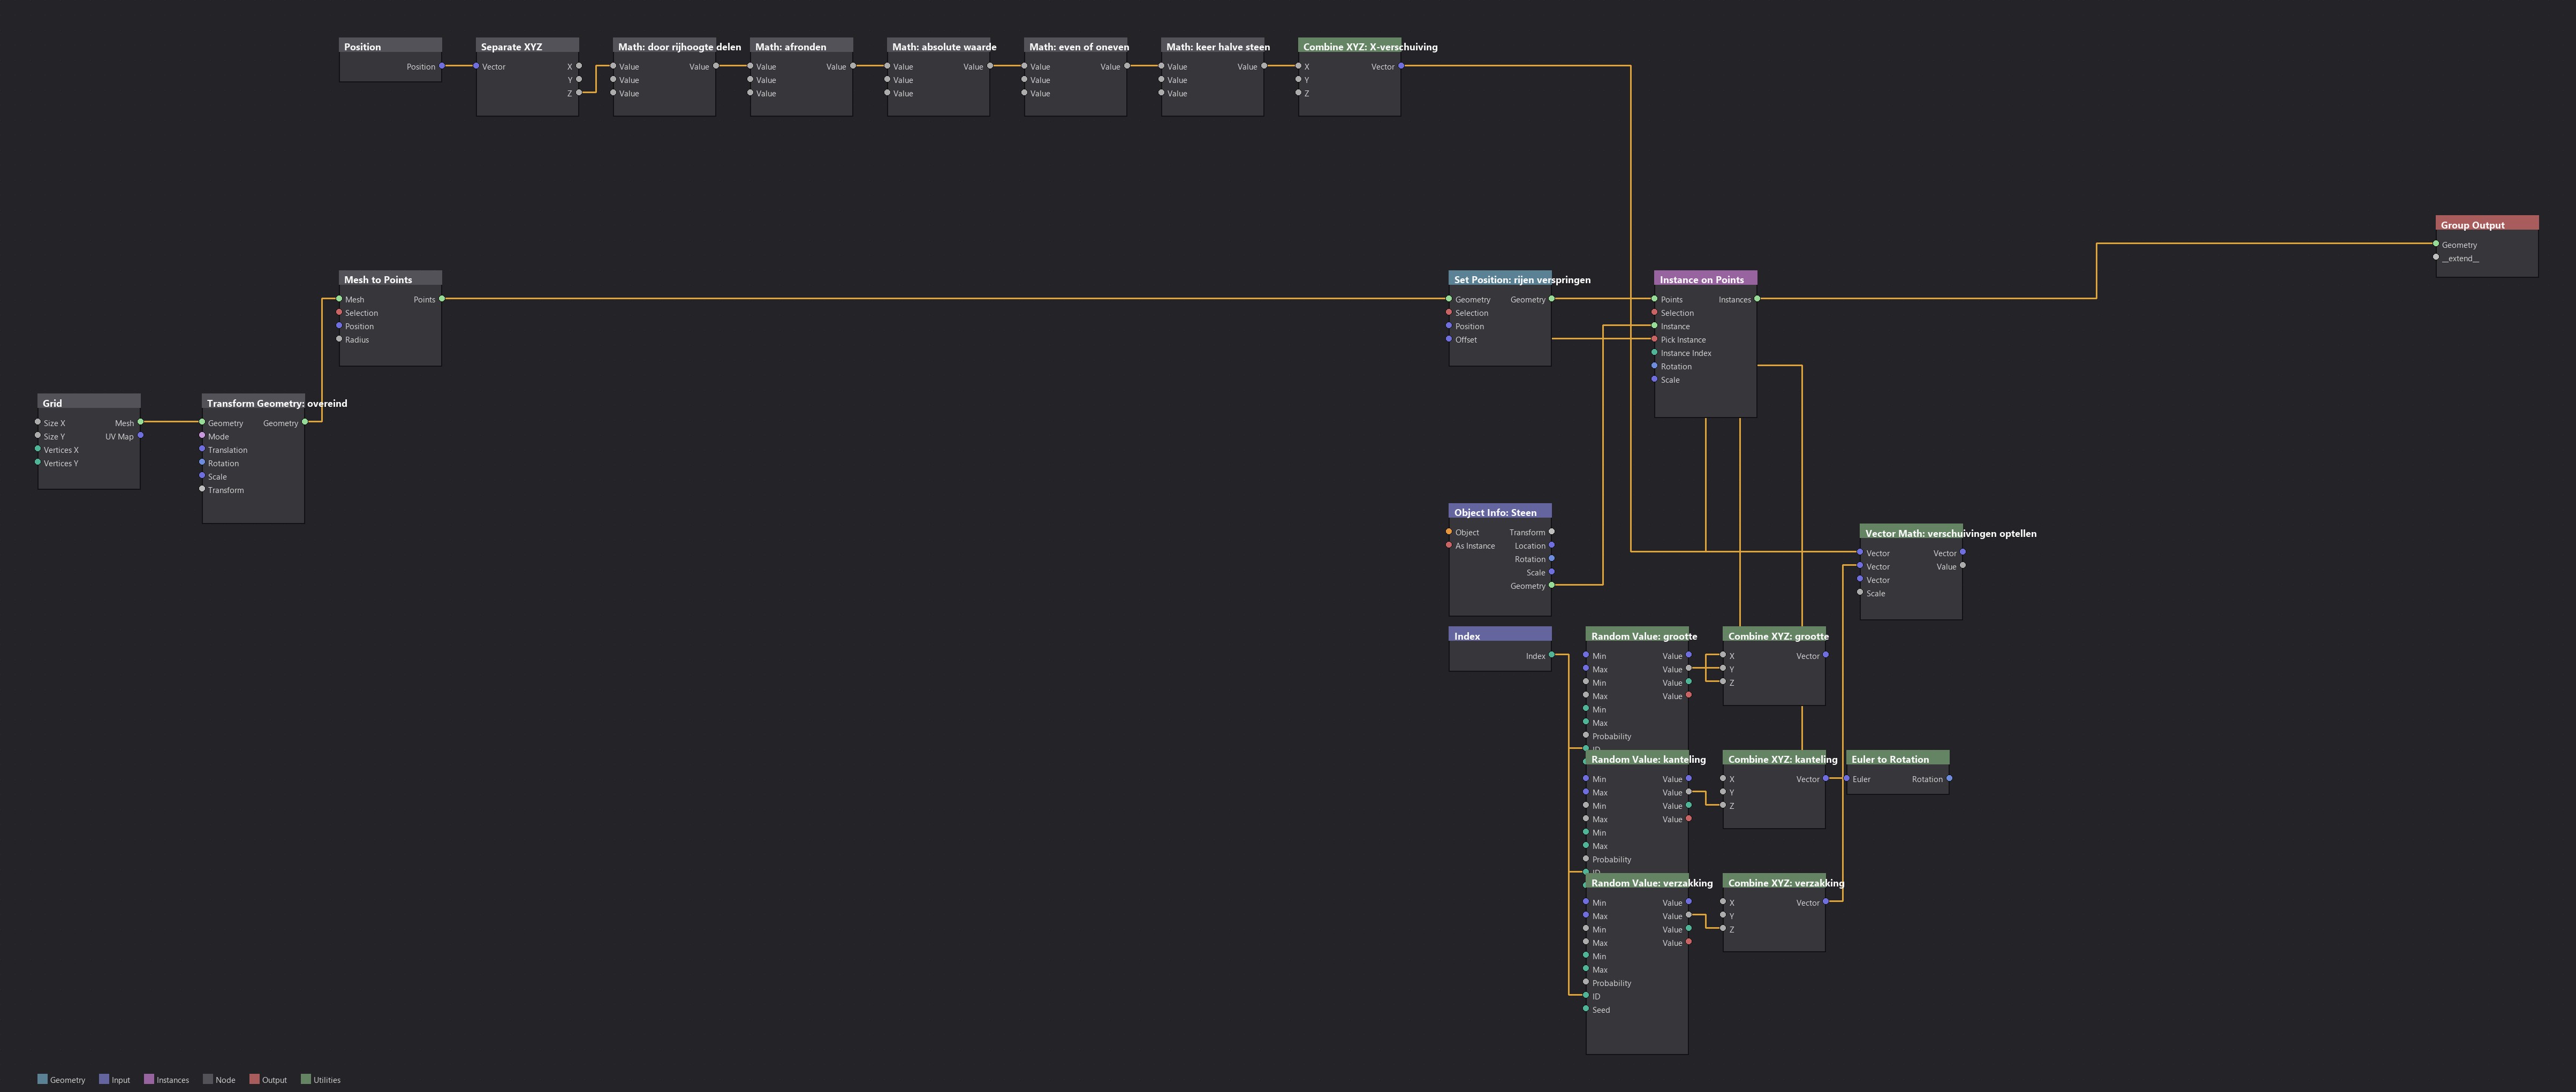Select the Instance on Points node header
The image size is (2576, 1092).
pos(1705,279)
